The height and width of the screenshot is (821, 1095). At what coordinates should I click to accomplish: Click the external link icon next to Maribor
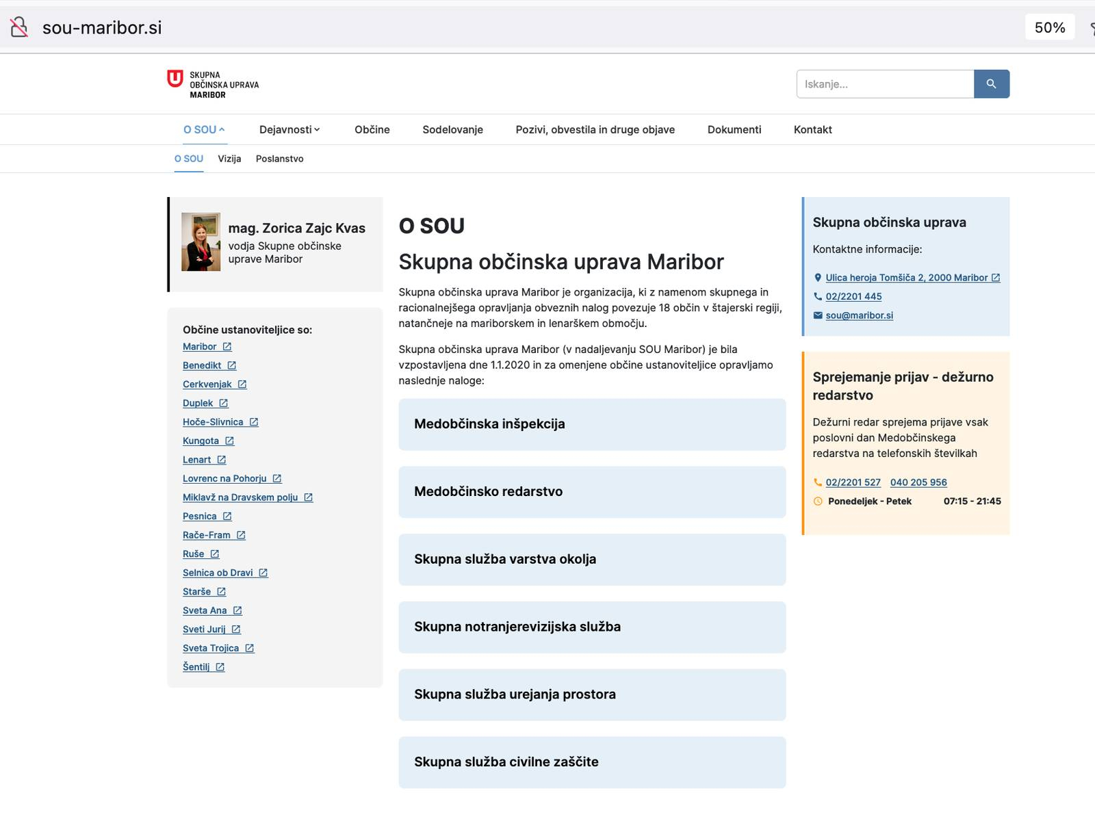pyautogui.click(x=227, y=347)
